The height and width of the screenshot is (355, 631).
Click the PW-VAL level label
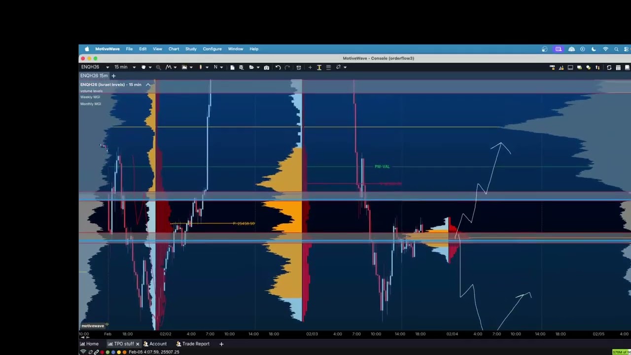(382, 167)
